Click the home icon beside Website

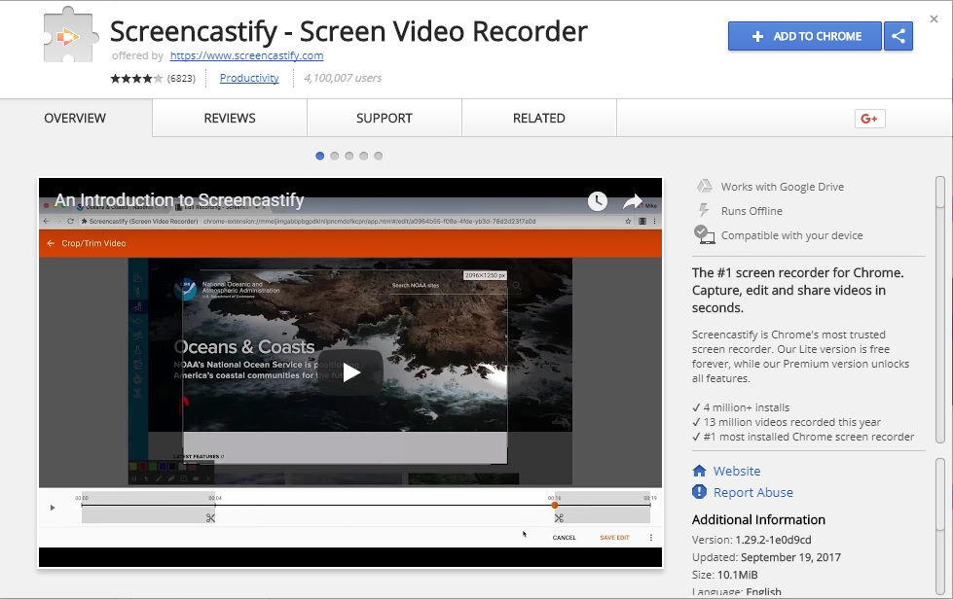coord(700,471)
